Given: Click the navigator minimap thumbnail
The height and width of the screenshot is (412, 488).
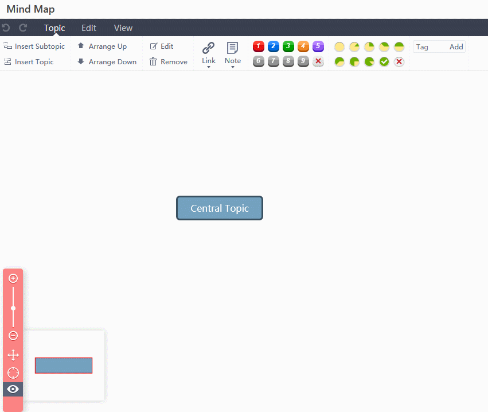Looking at the screenshot, I should tap(64, 366).
